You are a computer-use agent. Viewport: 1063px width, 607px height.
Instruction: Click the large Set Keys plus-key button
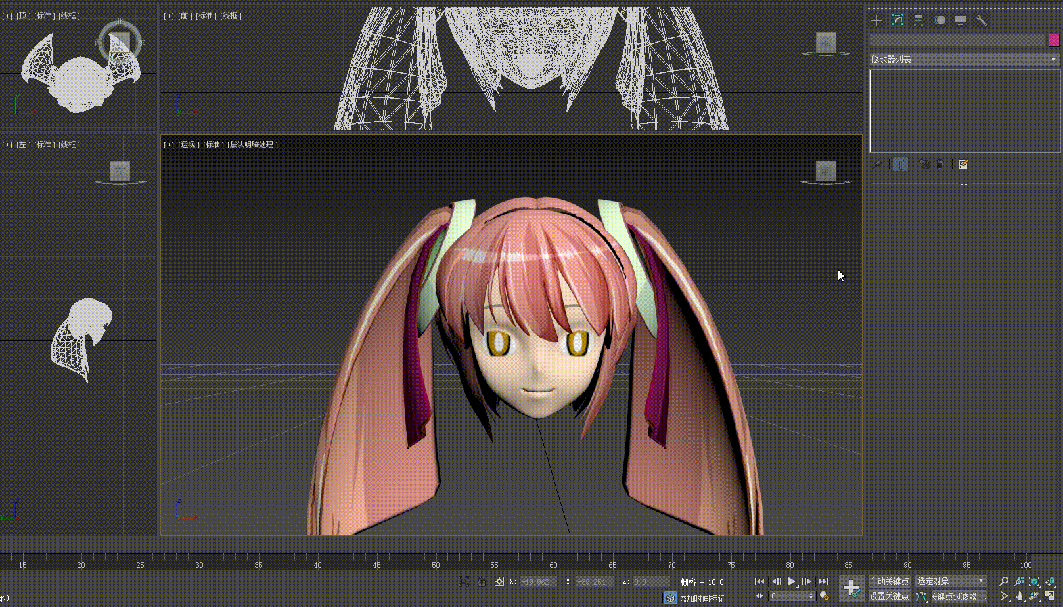pos(851,589)
